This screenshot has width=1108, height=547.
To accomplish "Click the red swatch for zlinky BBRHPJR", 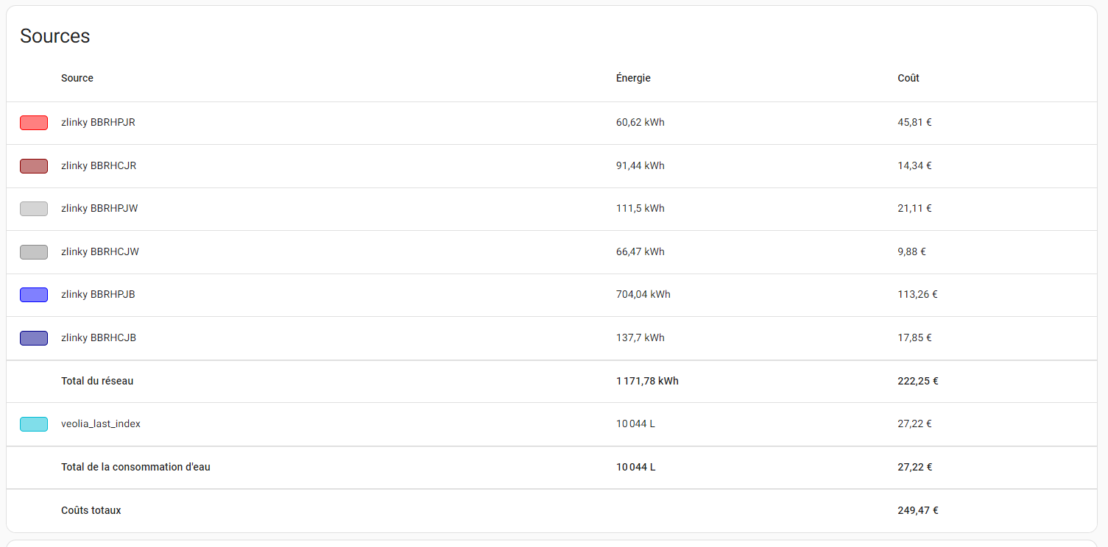I will pyautogui.click(x=34, y=123).
